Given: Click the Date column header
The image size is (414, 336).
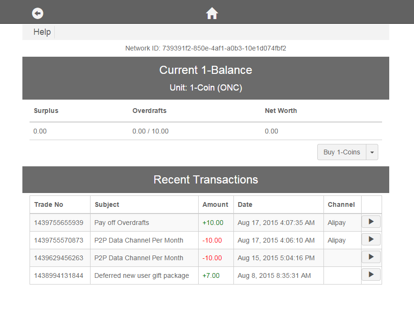Looking at the screenshot, I should tap(245, 204).
